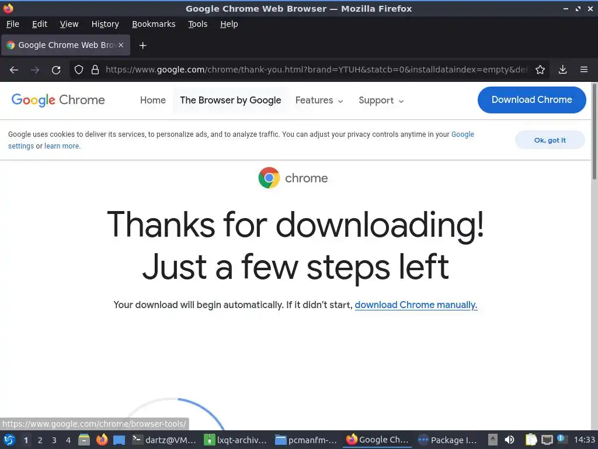Switch to the Package Installer taskbar window

[448, 440]
